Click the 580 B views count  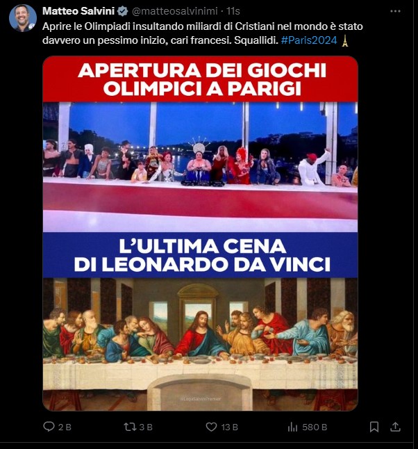tap(315, 427)
